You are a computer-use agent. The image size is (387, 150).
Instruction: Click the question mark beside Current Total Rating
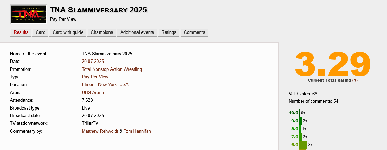355,80
